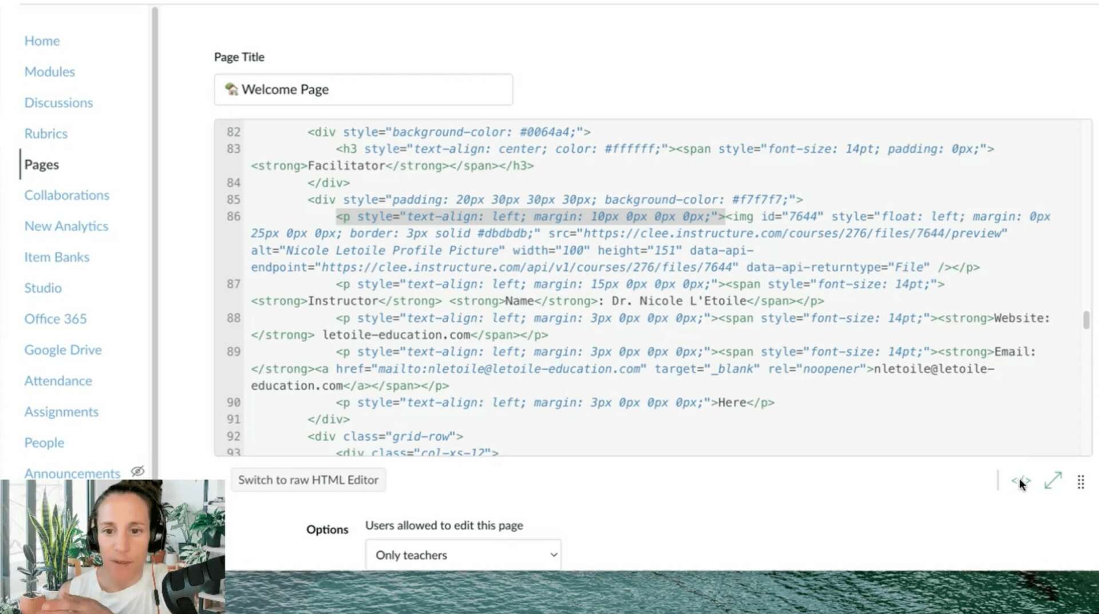
Task: Go to the Modules section
Action: click(x=49, y=72)
